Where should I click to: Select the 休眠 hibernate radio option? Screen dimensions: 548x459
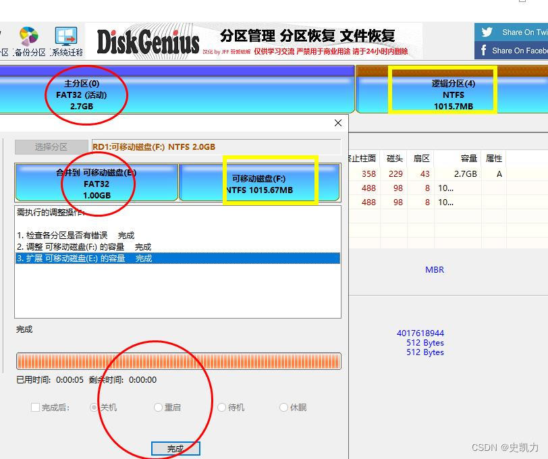283,407
